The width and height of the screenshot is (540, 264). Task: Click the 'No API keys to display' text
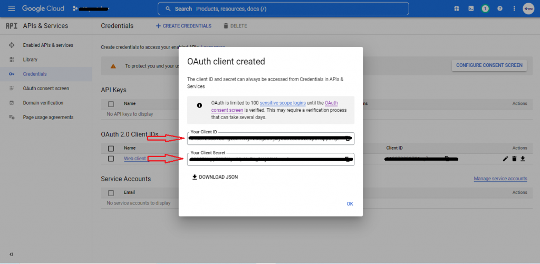[x=130, y=114]
